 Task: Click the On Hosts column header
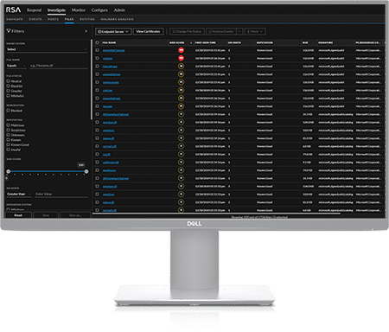tap(234, 42)
